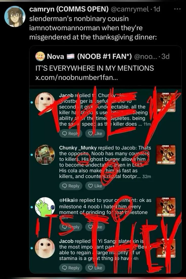Open the @camrymel handle
The height and width of the screenshot is (279, 186).
click(130, 9)
